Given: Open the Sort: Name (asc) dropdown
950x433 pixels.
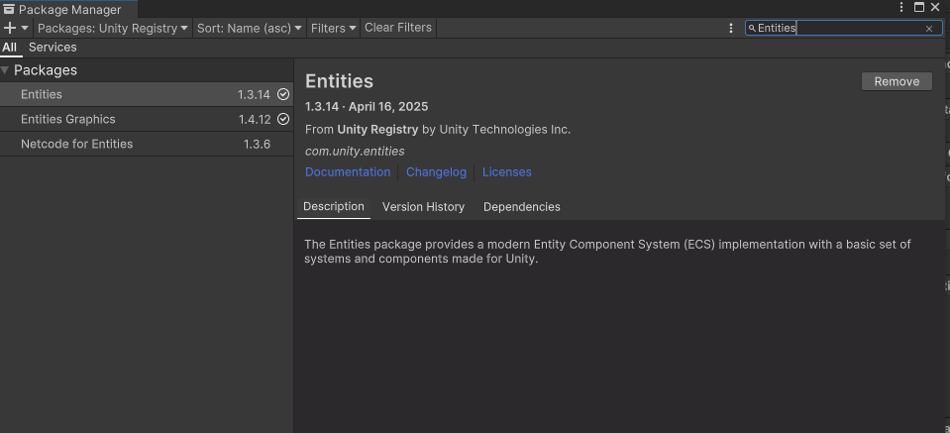Looking at the screenshot, I should (249, 28).
